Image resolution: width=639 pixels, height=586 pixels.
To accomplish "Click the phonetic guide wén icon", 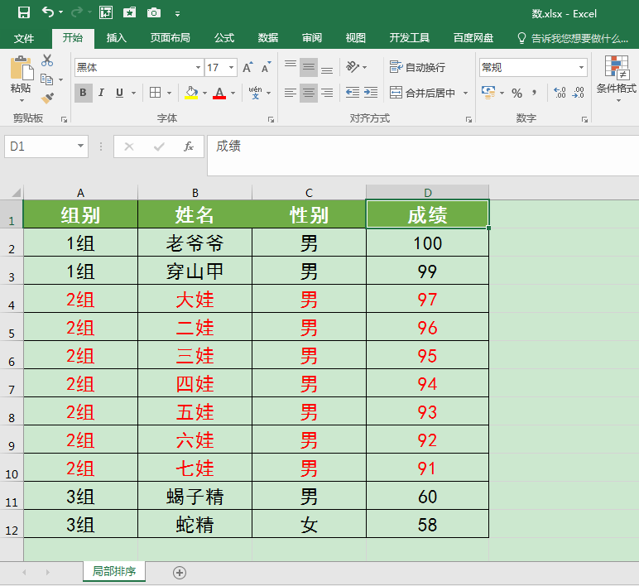I will coord(255,93).
